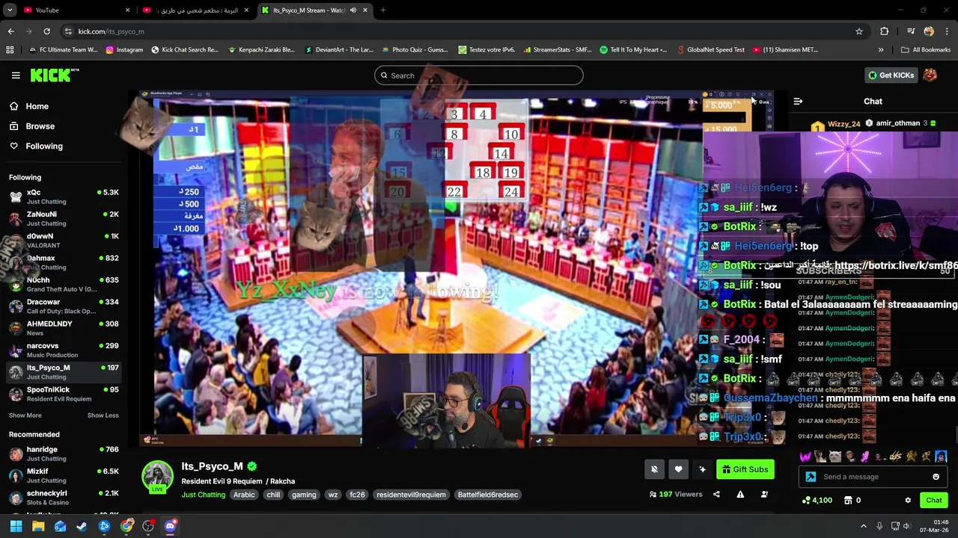Viewport: 958px width, 538px height.
Task: Select the wz tag
Action: [x=333, y=495]
